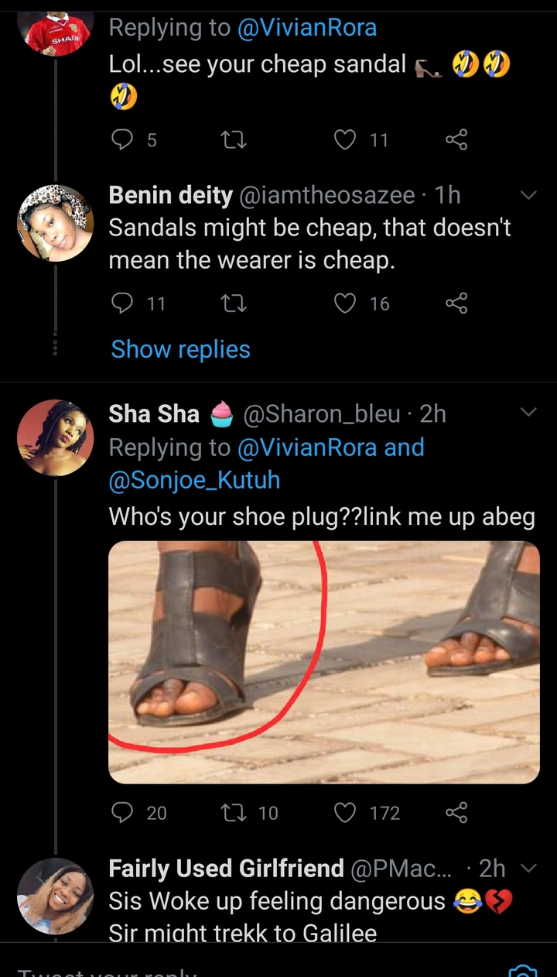Reply to the cheap sandal tweet
This screenshot has height=977, width=557.
click(x=122, y=139)
